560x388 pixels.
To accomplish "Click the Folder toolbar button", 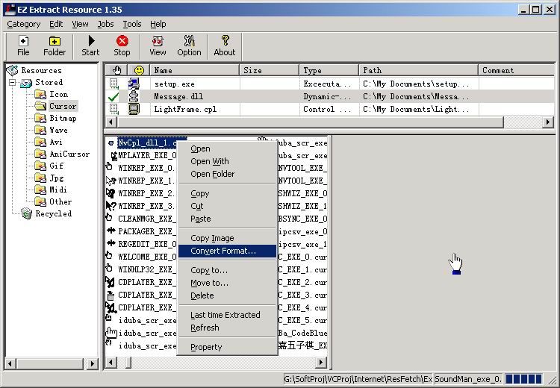I will pyautogui.click(x=54, y=46).
